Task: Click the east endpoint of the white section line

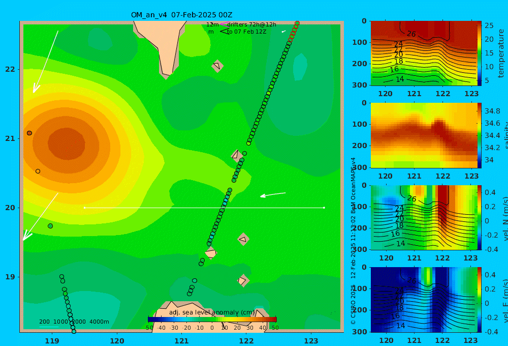Action: tap(324, 208)
